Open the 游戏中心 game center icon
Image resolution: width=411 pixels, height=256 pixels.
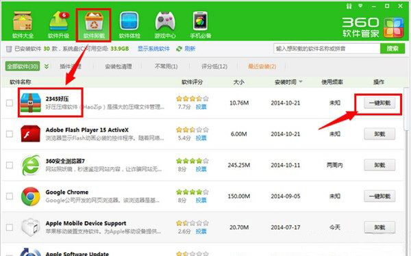[x=165, y=25]
